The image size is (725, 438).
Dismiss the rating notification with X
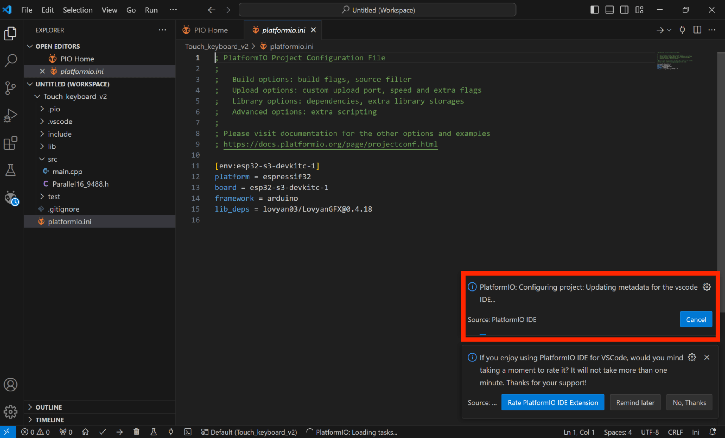coord(707,357)
